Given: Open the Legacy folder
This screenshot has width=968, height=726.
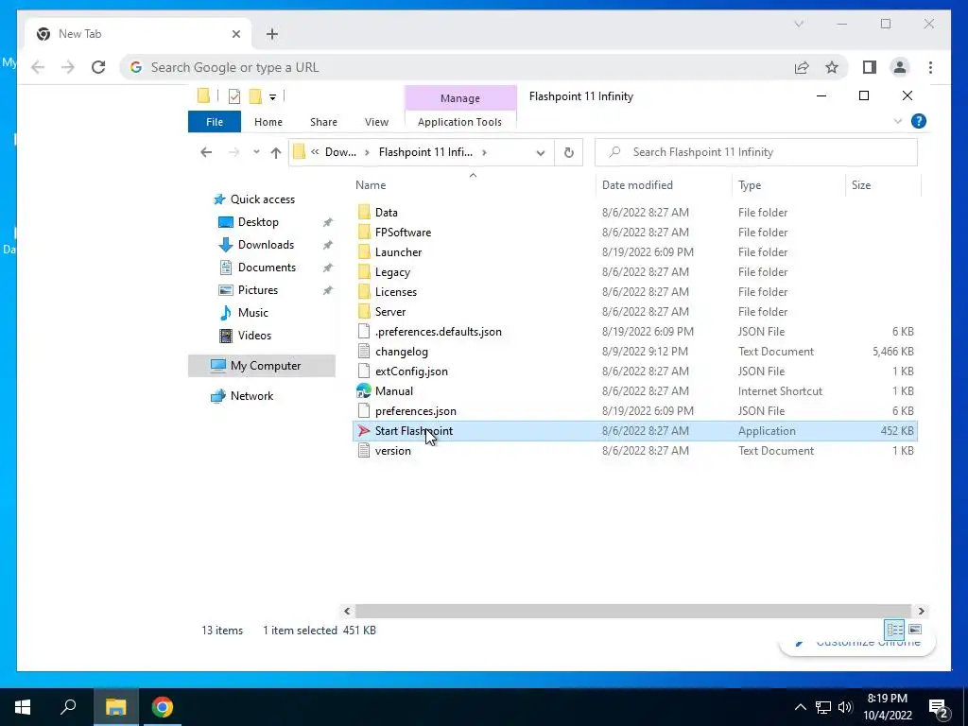Looking at the screenshot, I should [x=392, y=271].
